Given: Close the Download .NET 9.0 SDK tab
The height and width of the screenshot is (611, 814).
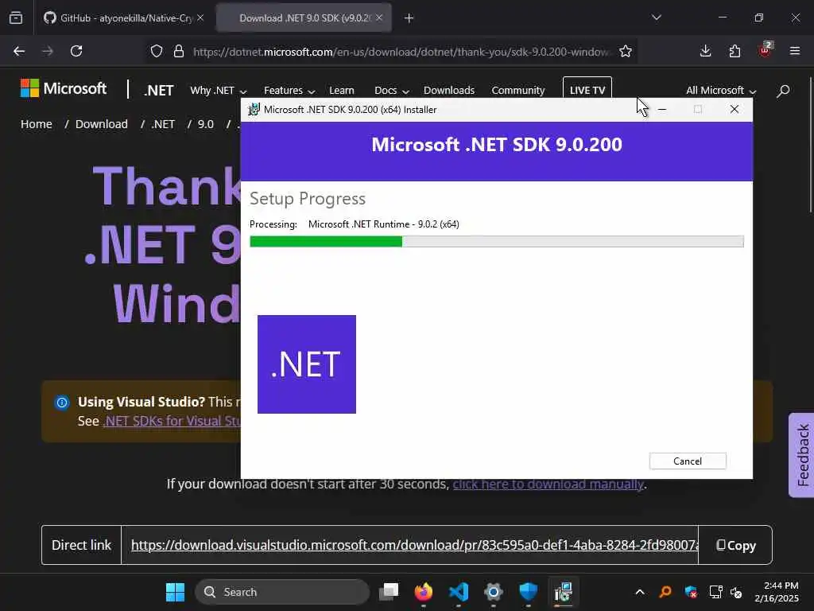Looking at the screenshot, I should (x=379, y=18).
